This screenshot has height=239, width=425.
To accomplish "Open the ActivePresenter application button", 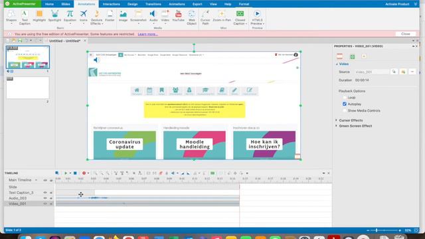I will click(23, 4).
